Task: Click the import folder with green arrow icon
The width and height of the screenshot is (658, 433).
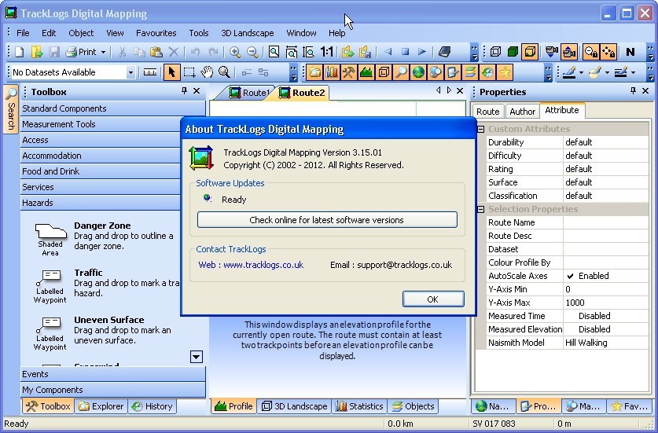Action: coord(347,52)
